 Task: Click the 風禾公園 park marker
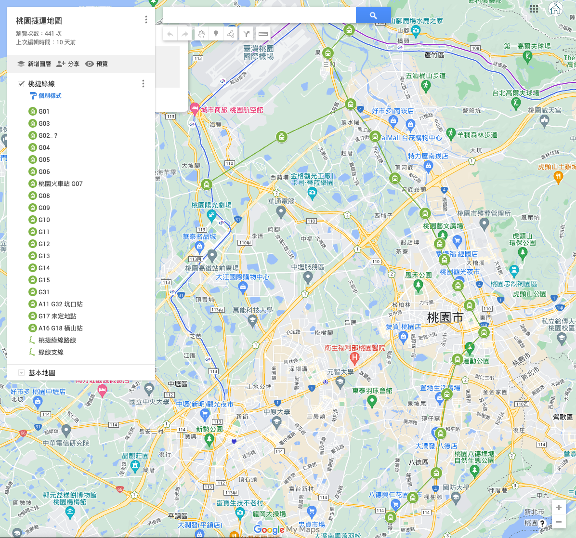[418, 285]
